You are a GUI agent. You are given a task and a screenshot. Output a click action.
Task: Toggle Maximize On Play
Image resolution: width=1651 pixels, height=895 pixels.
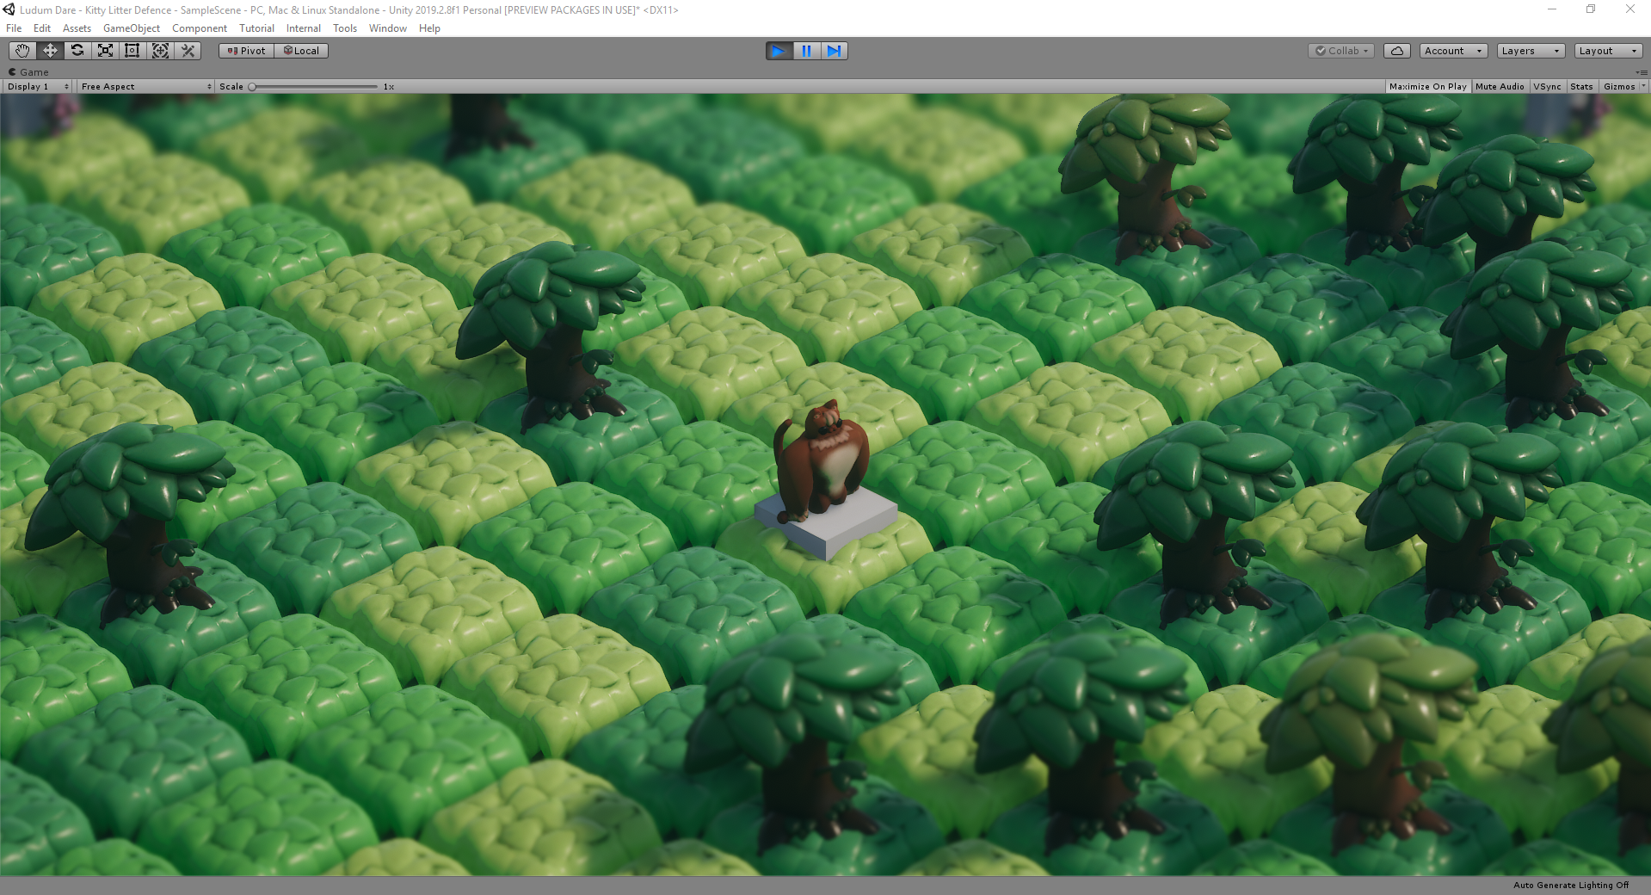[x=1427, y=86]
